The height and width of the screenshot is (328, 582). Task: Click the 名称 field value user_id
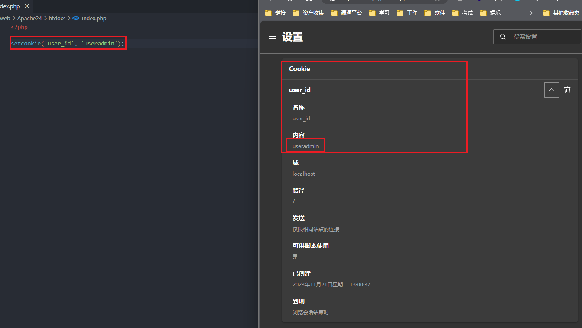[301, 119]
